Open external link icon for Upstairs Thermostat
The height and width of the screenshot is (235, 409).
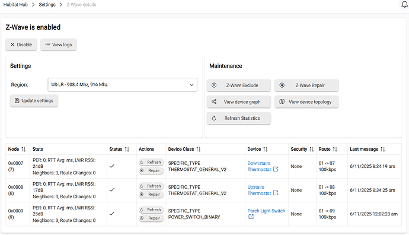pos(276,193)
